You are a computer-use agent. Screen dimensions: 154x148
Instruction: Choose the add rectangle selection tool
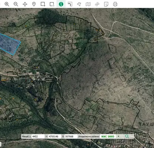43,4
